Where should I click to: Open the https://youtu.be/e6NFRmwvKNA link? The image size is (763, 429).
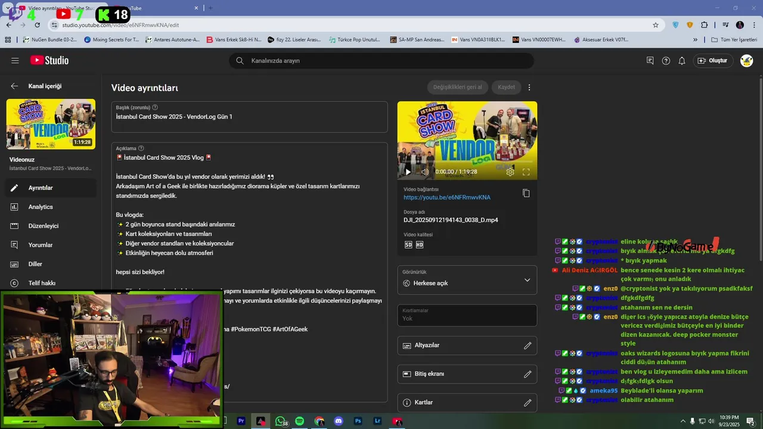(447, 197)
